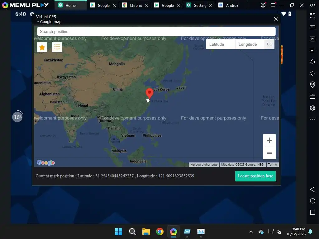Open Windows taskbar search
Image resolution: width=319 pixels, height=239 pixels.
pyautogui.click(x=132, y=232)
